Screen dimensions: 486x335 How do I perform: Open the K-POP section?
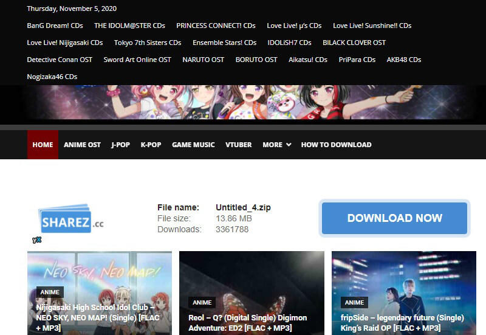point(151,145)
